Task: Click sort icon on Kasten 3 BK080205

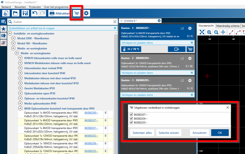Action: point(182,81)
